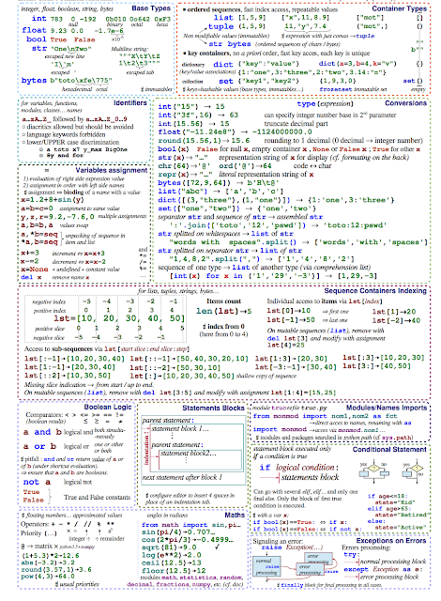Click the x=1.2+8+sin(y) assignment
This screenshot has height=601, width=441.
pos(53,200)
